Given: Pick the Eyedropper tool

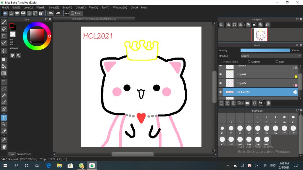Looking at the screenshot, I should (x=4, y=140).
